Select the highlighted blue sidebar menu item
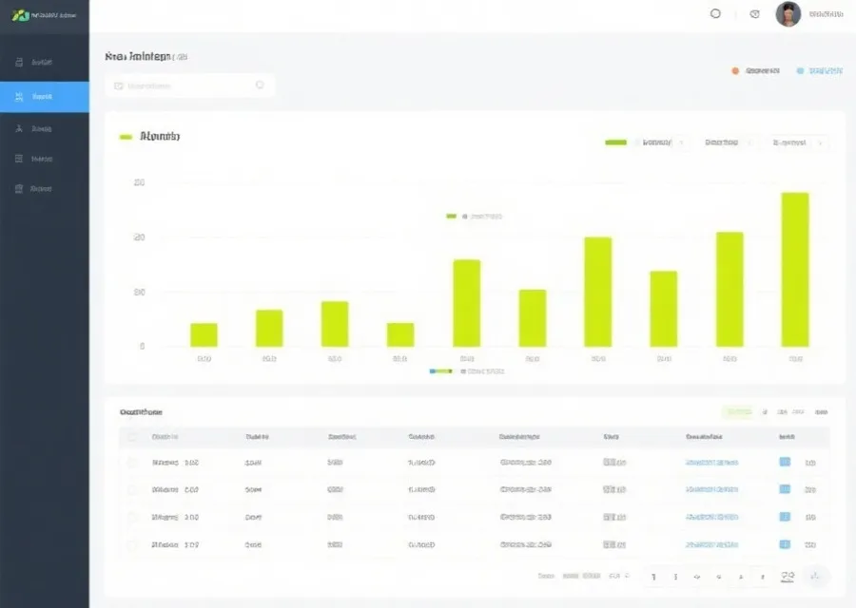The height and width of the screenshot is (608, 856). click(x=44, y=96)
